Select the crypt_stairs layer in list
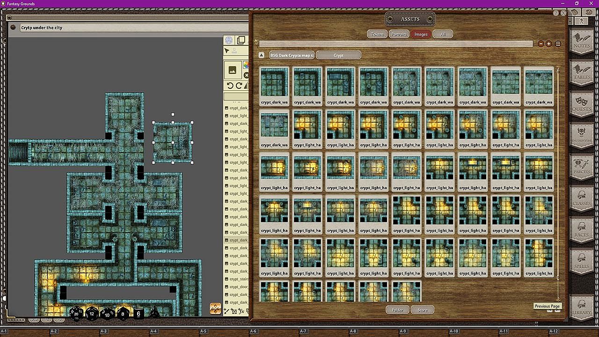599x337 pixels. [236, 279]
